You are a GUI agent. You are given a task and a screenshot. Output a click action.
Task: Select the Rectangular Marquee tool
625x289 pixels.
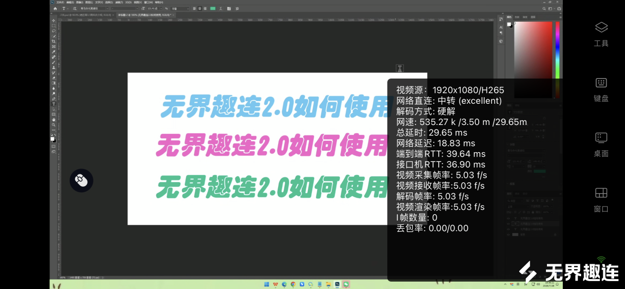[53, 26]
